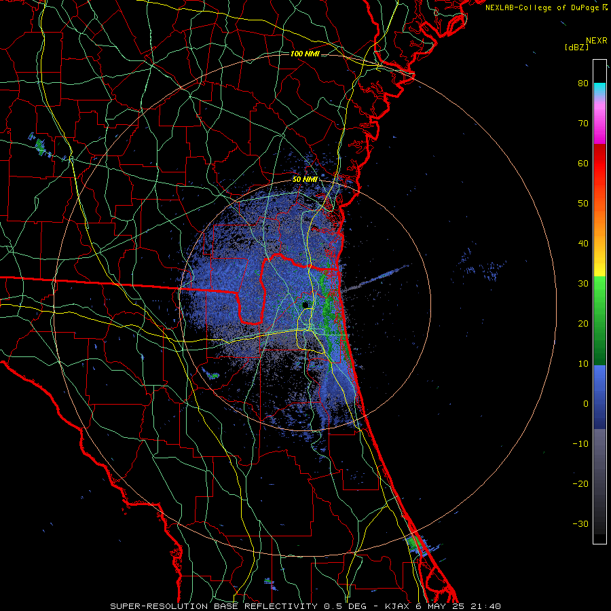The width and height of the screenshot is (611, 611).
Task: Click the KJAX station identifier in the caption
Action: (397, 606)
